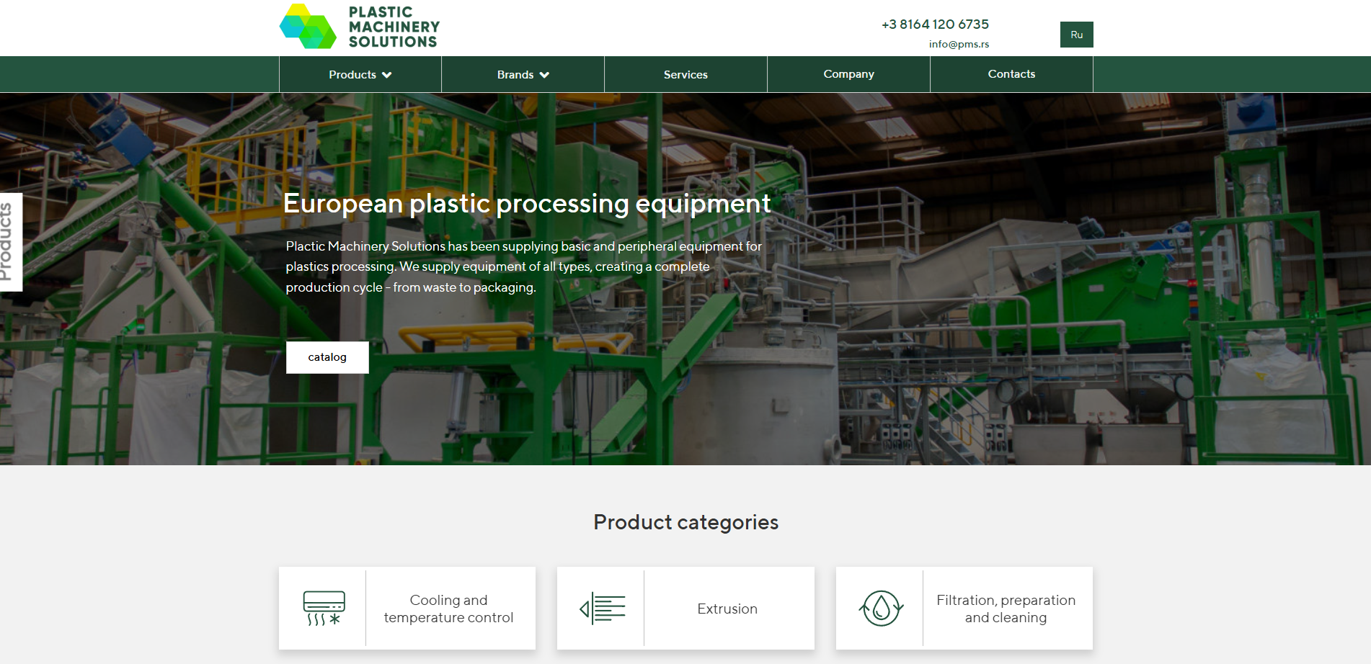
Task: Select the cooling and temperature control icon
Action: [x=322, y=607]
